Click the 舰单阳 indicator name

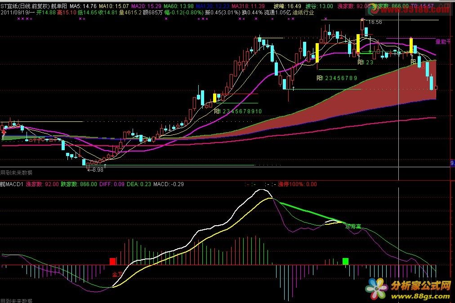click(x=59, y=6)
